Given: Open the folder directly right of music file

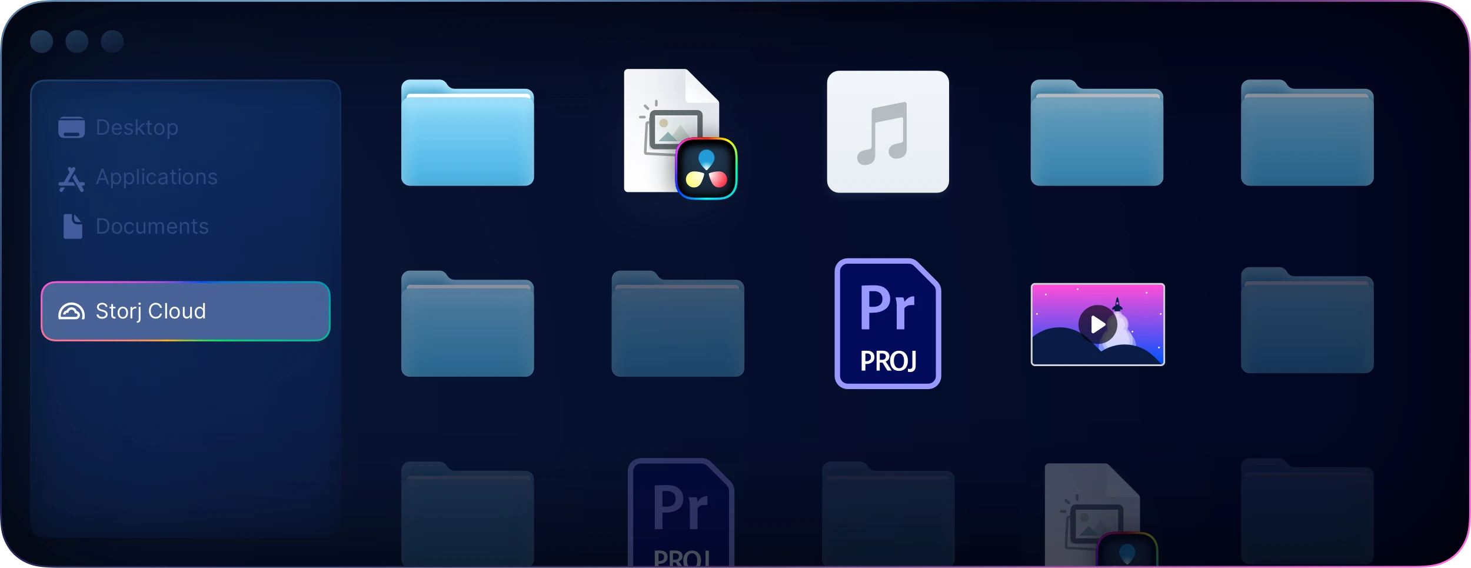Looking at the screenshot, I should point(1097,132).
